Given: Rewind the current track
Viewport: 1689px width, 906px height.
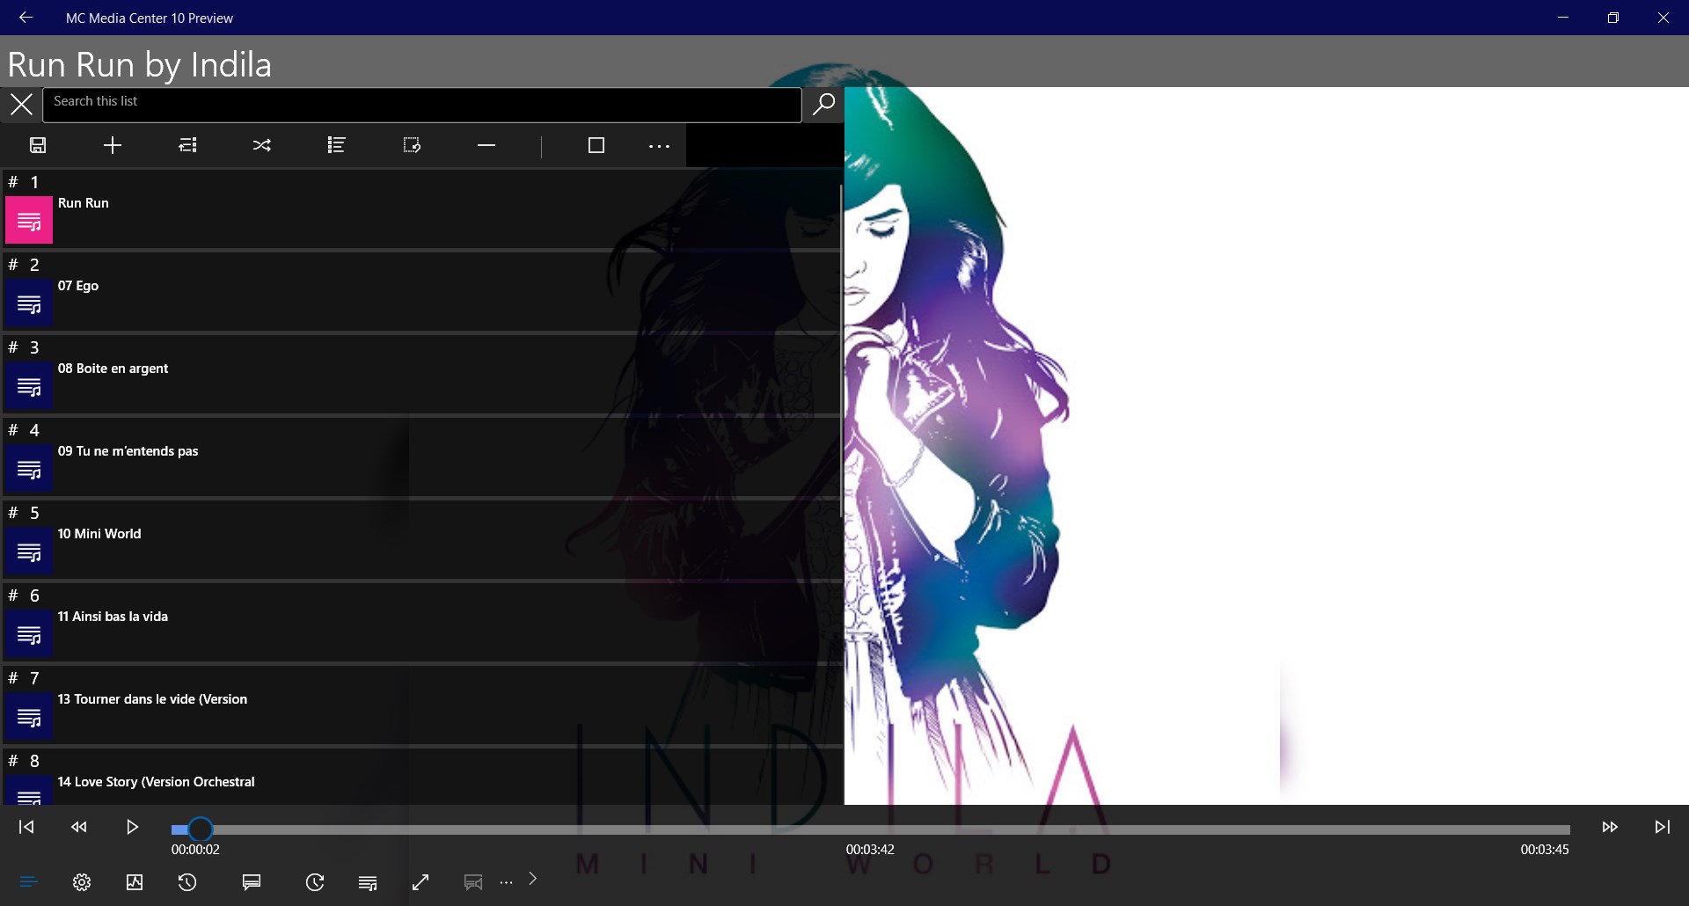Looking at the screenshot, I should tap(79, 827).
